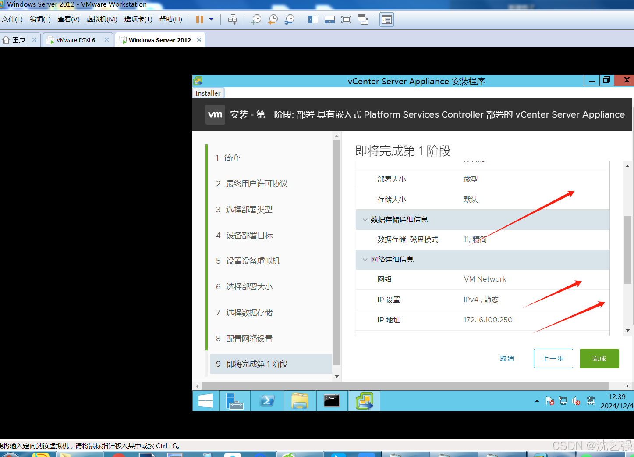Open Server Manager from guest taskbar
This screenshot has height=457, width=634.
[x=235, y=401]
